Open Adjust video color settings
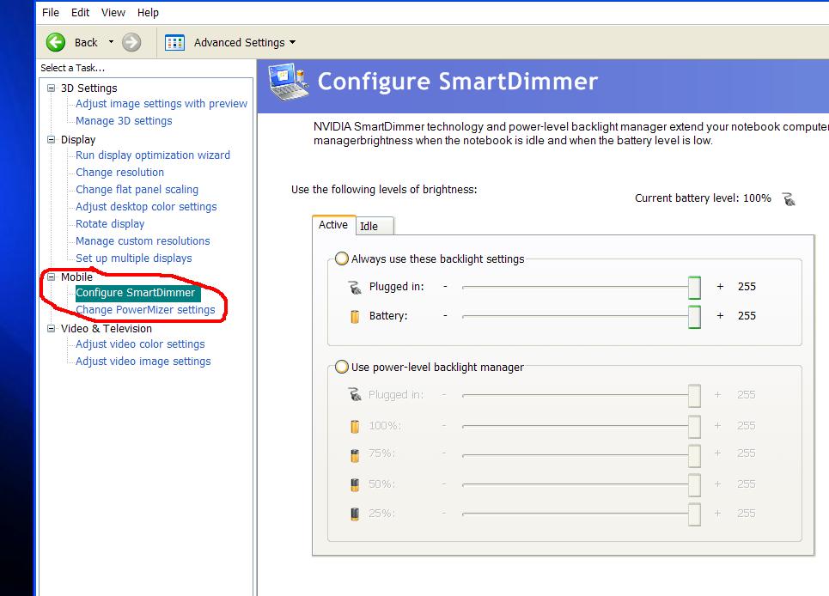This screenshot has height=596, width=829. coord(140,344)
